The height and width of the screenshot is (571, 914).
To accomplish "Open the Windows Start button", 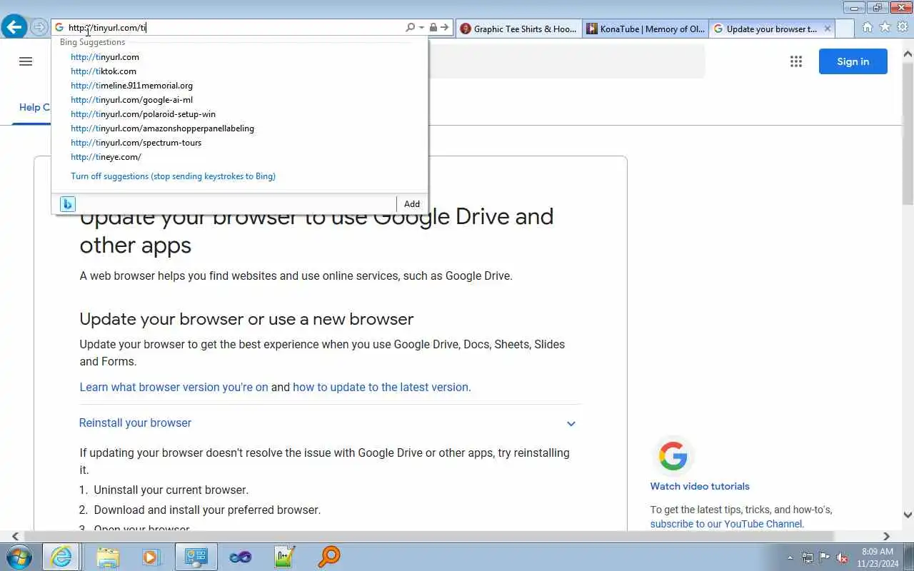I will (19, 557).
